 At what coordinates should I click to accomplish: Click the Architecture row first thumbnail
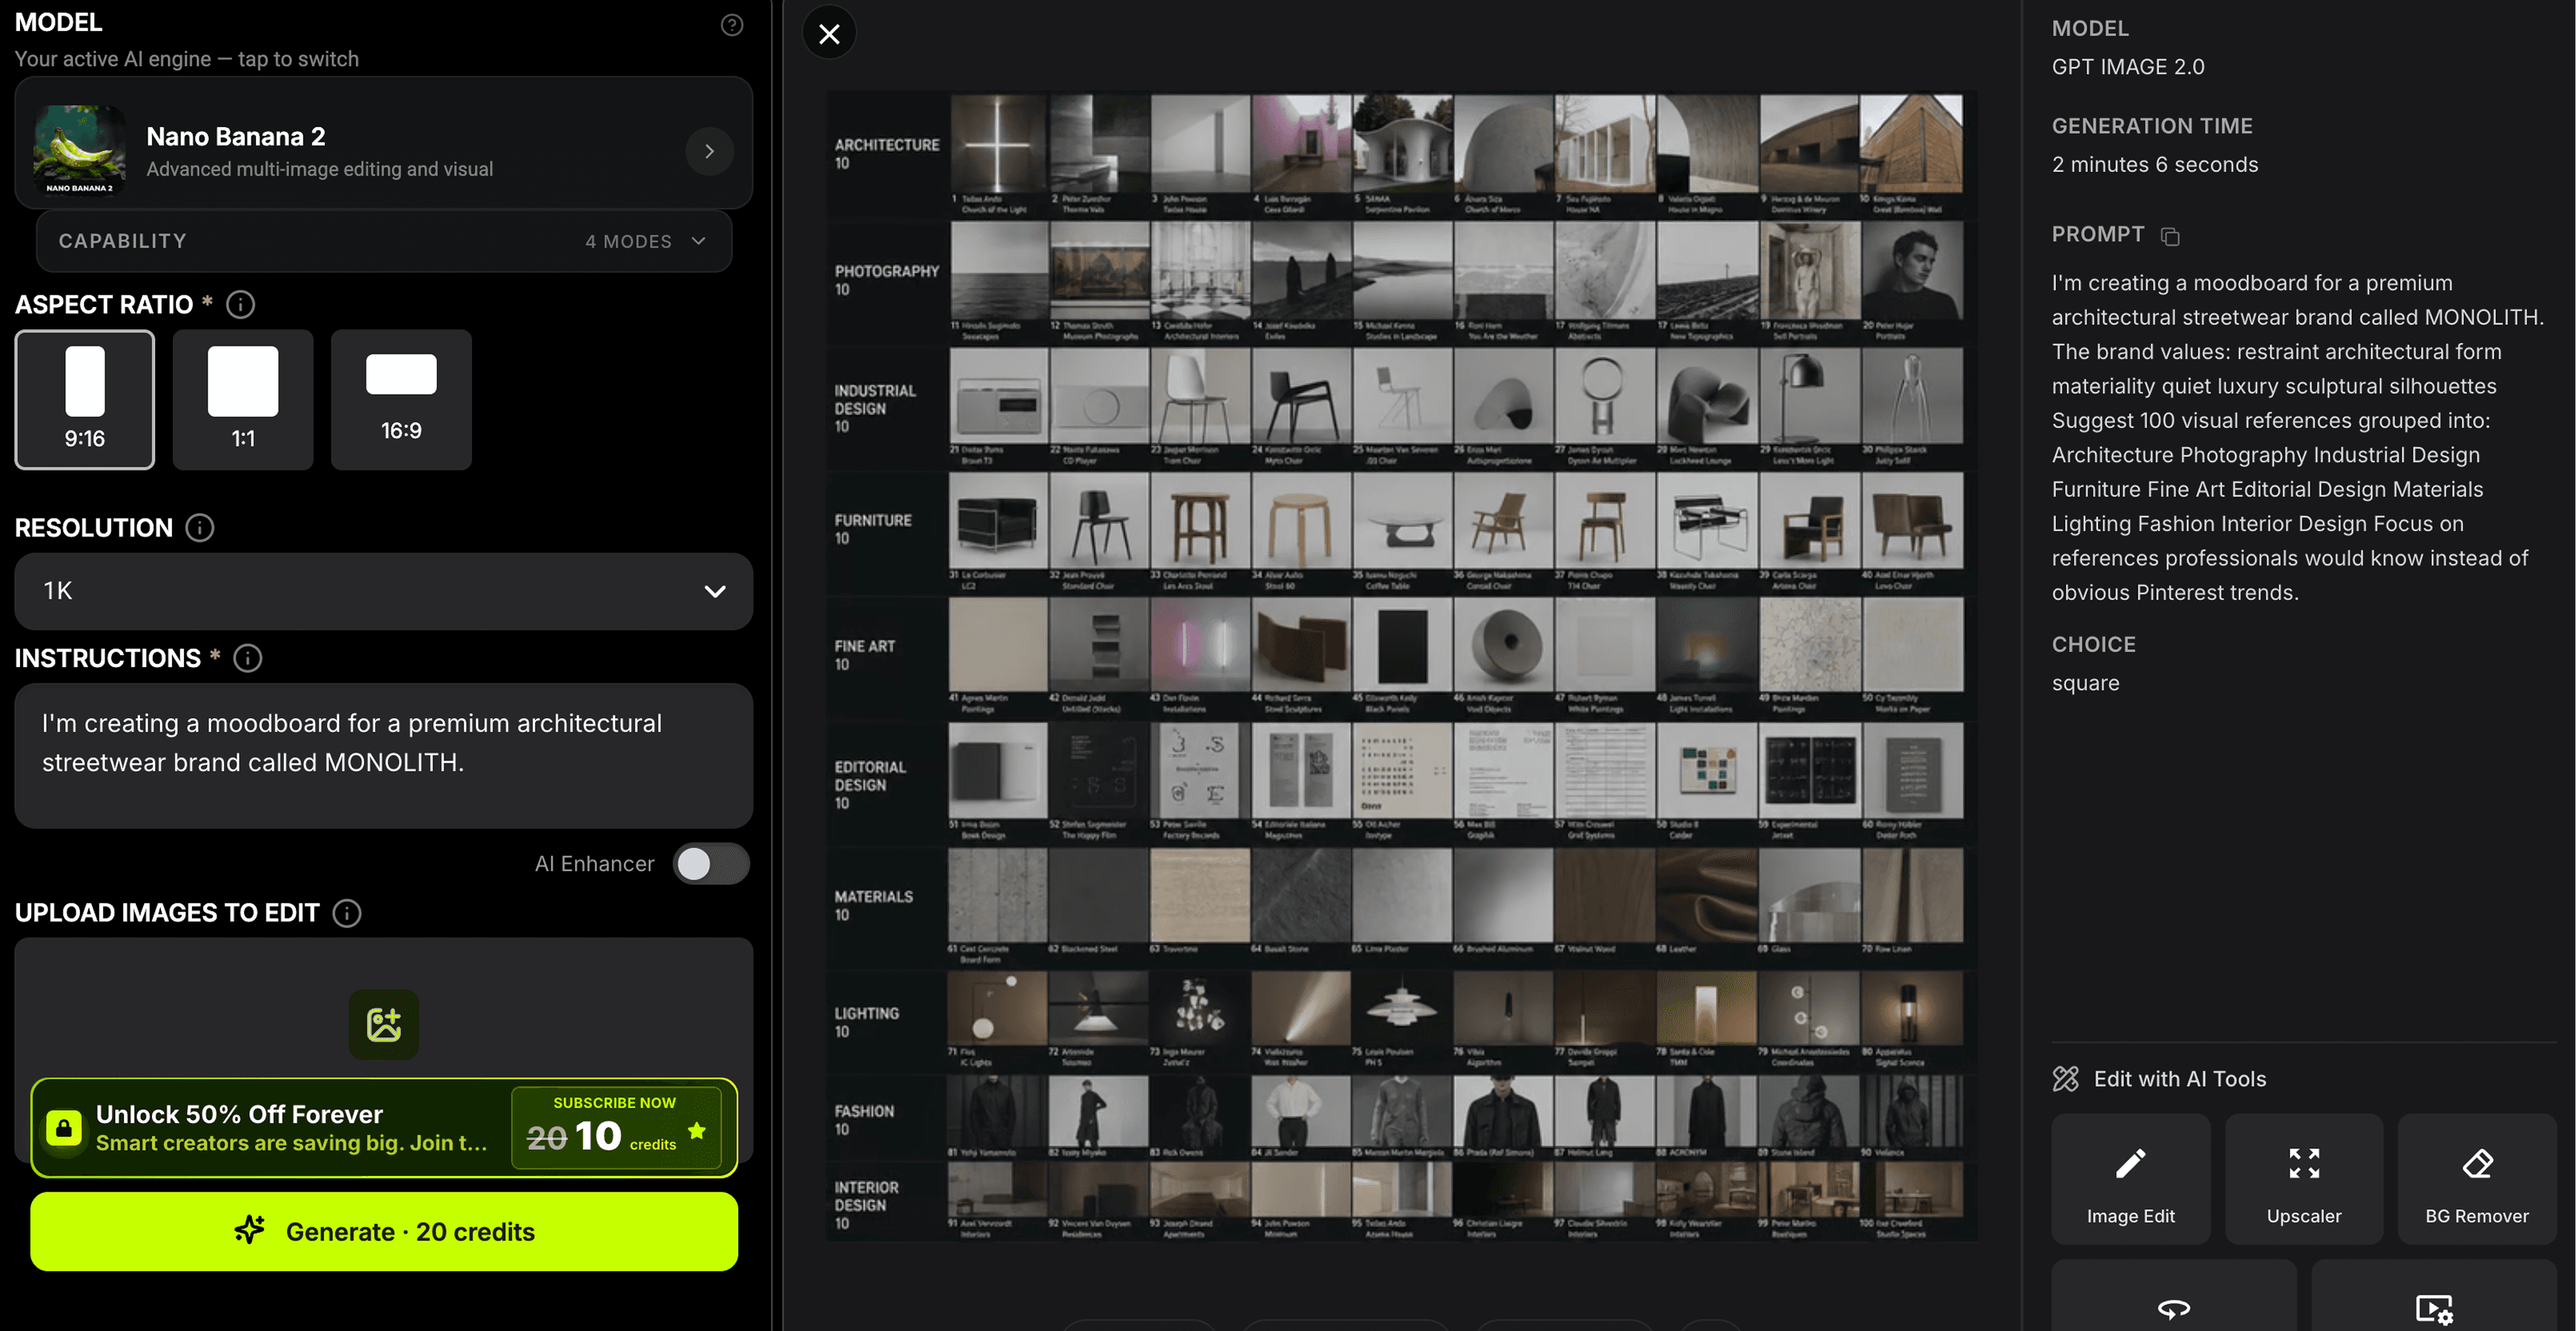998,143
